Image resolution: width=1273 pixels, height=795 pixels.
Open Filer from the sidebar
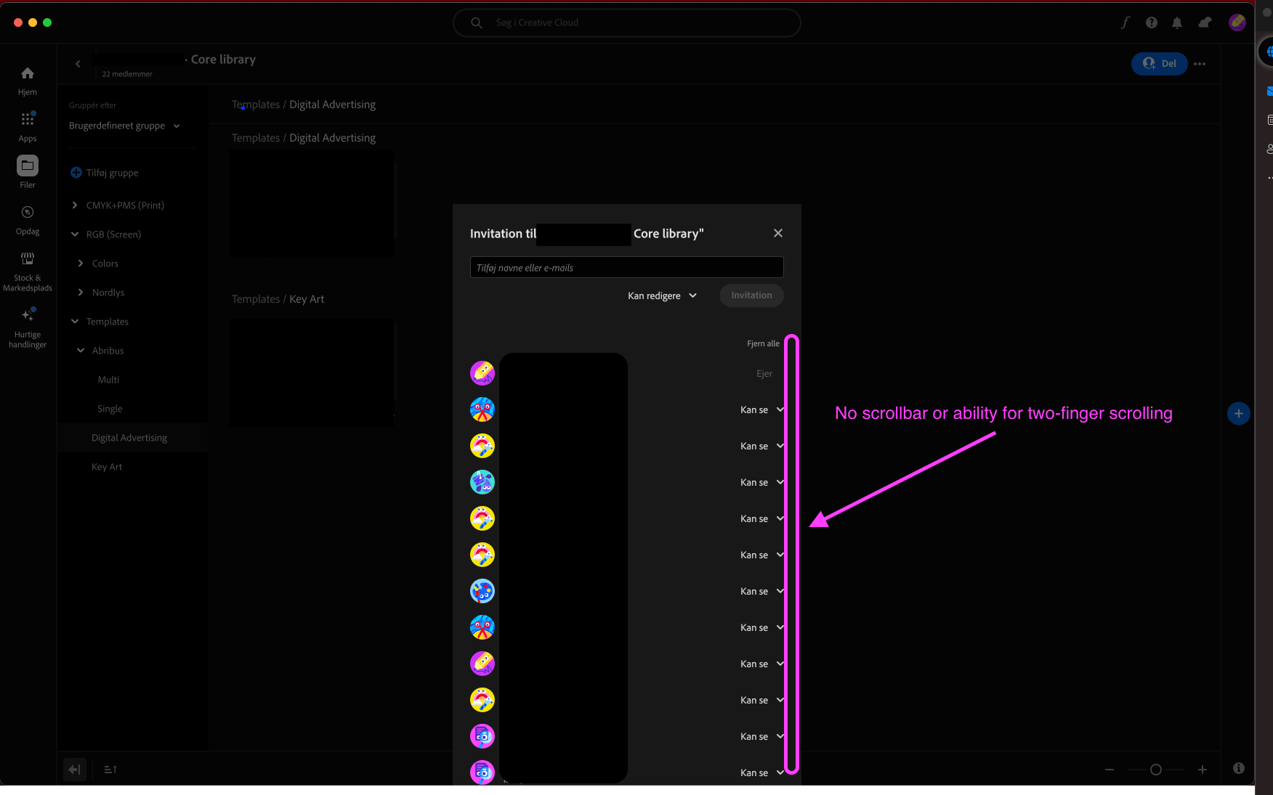point(27,170)
